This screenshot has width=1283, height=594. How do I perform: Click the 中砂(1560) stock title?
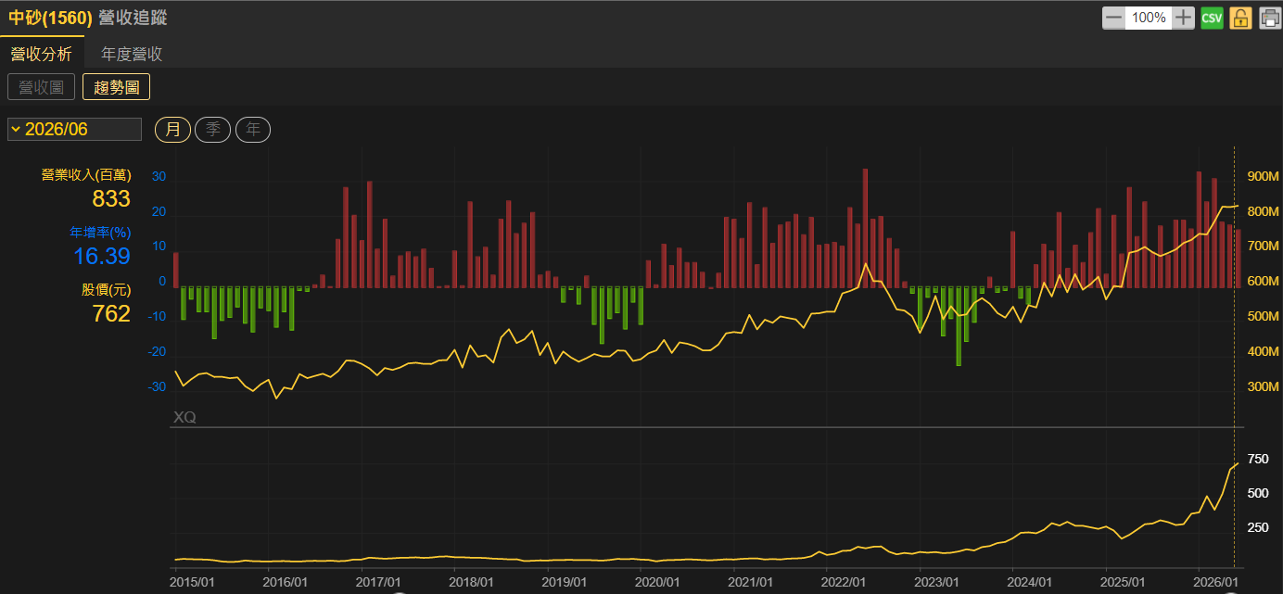[50, 18]
